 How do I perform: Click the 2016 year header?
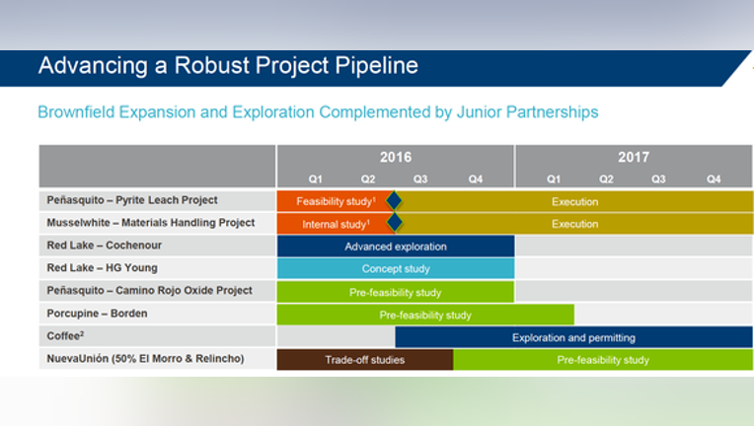[x=396, y=157]
